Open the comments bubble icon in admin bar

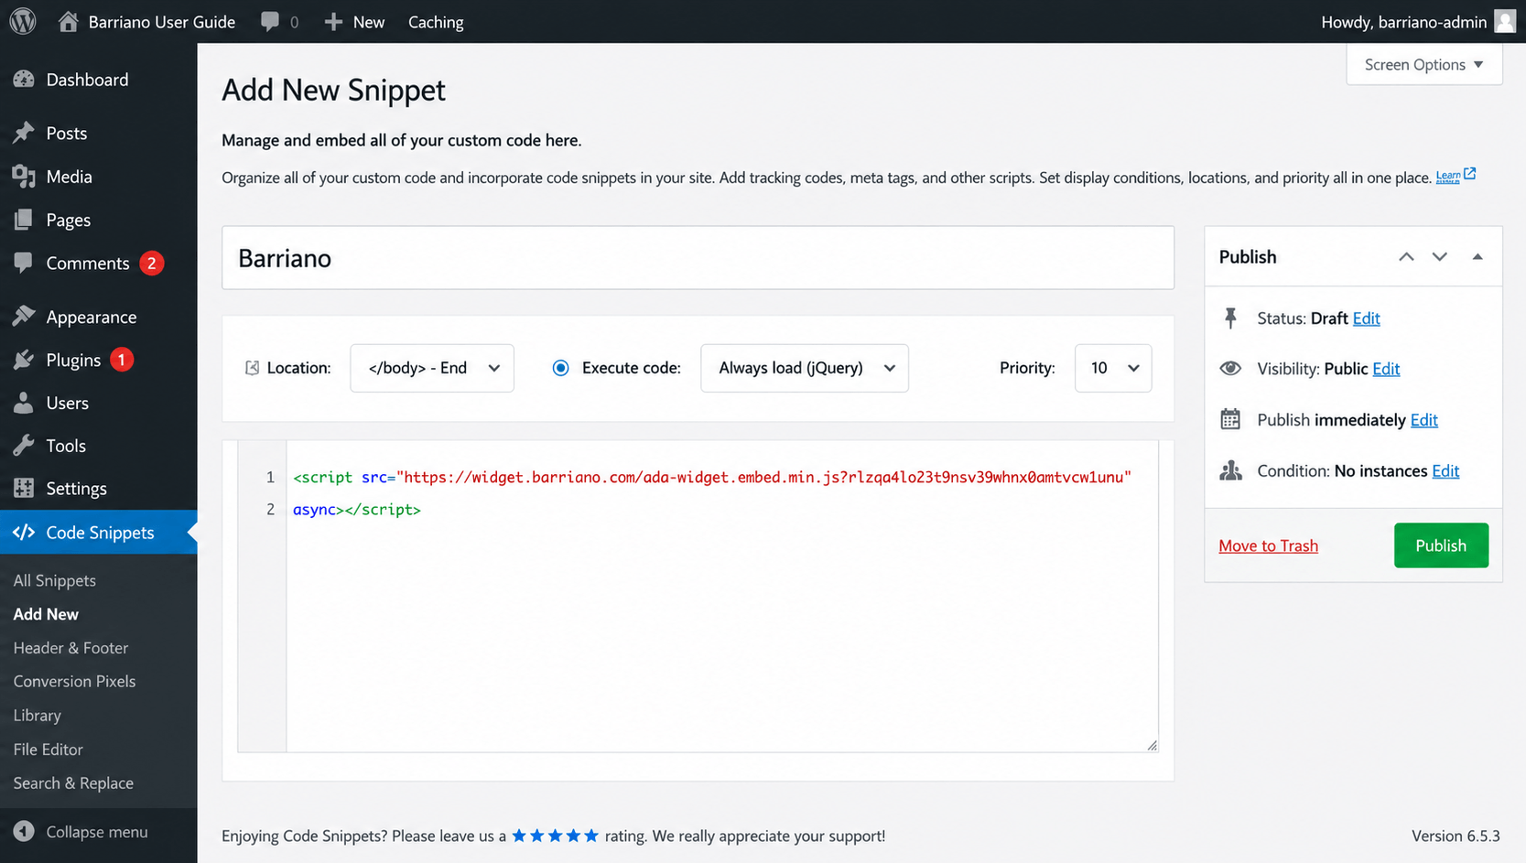(x=270, y=21)
